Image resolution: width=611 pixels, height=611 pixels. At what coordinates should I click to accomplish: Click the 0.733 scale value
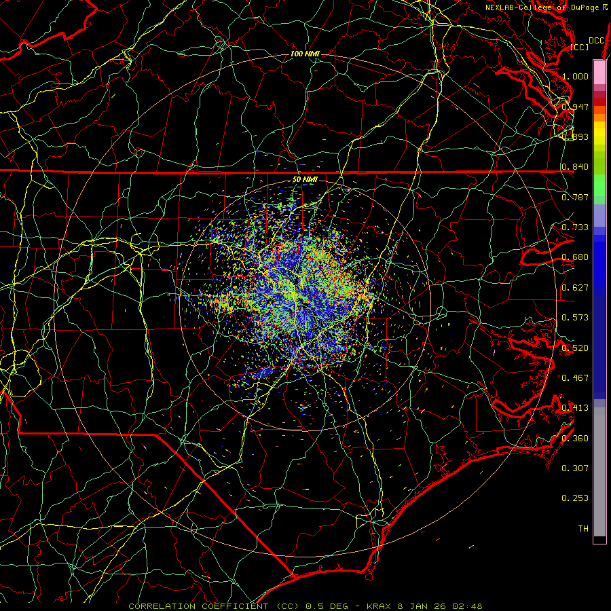[575, 227]
